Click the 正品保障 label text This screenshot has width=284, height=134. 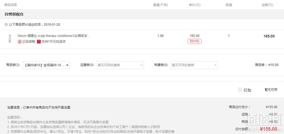click(x=29, y=42)
